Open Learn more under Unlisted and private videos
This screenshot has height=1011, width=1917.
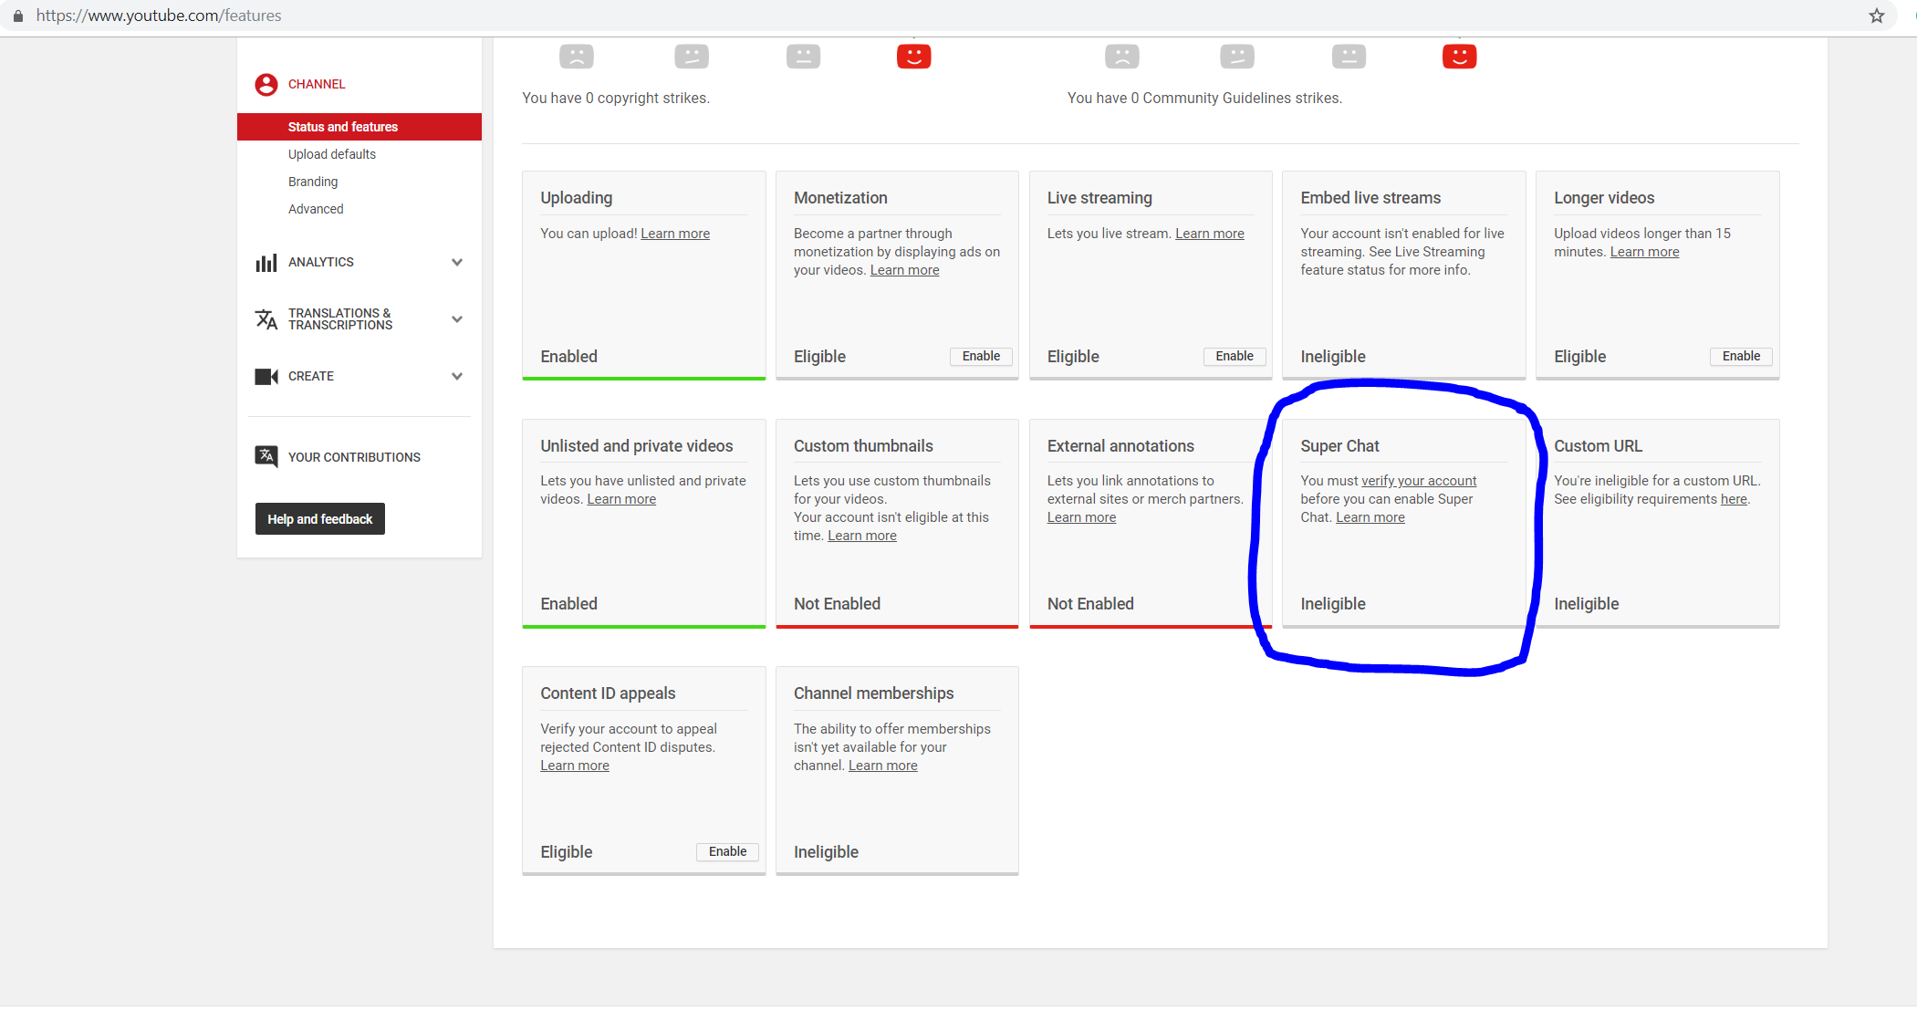[x=621, y=499]
